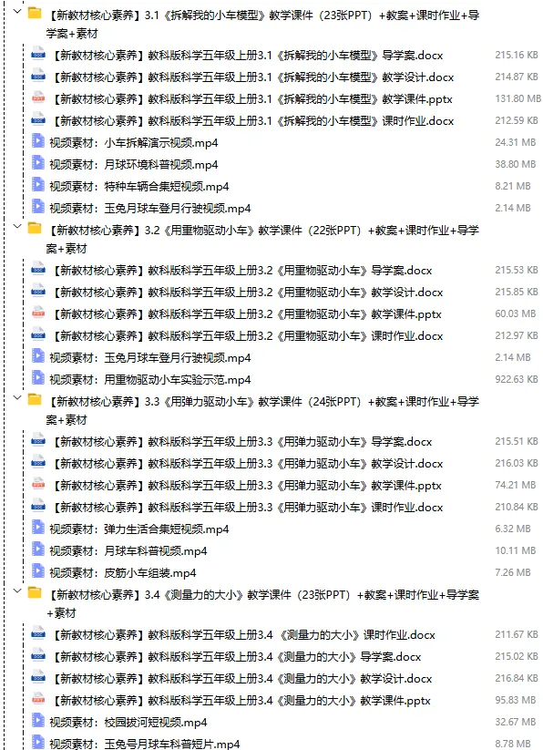Select 视频素材：皮筋小车组装.mp4

pos(123,572)
